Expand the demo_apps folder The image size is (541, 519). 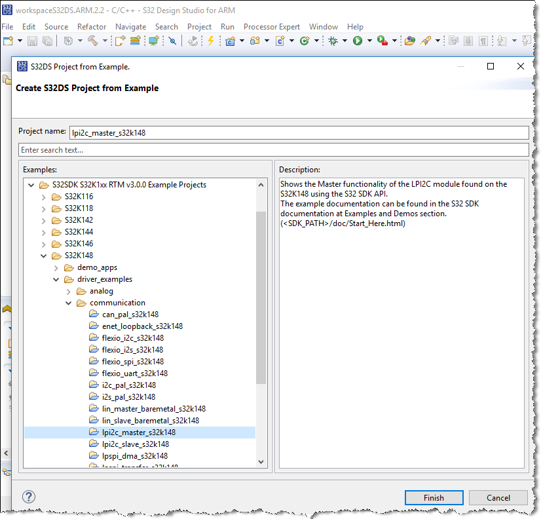56,268
